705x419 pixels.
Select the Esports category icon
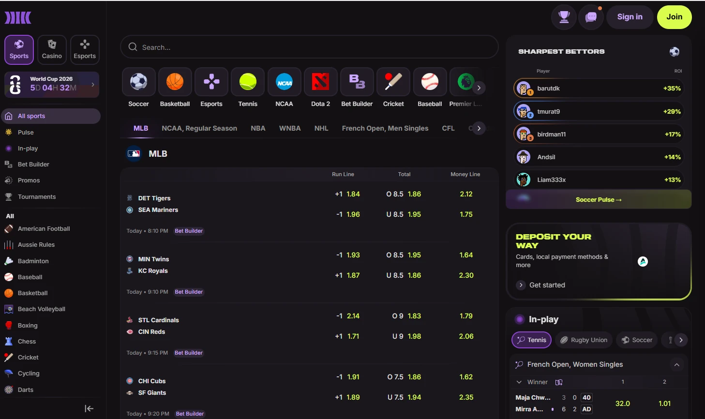[x=211, y=82]
